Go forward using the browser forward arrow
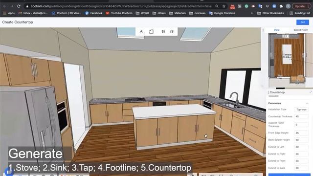 point(12,6)
